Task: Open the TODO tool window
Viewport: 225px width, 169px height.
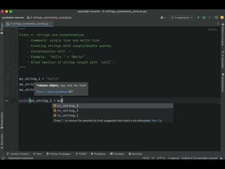Action: coord(81,154)
